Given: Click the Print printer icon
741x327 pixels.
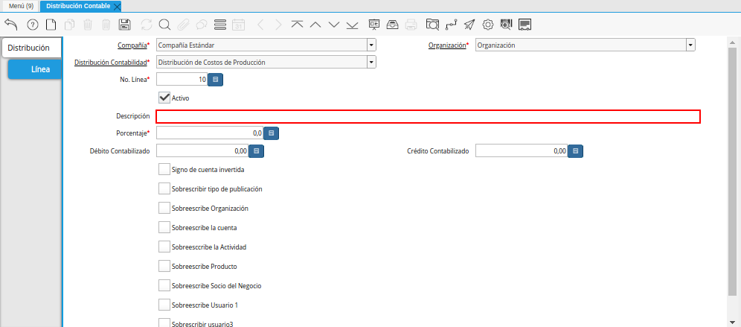Looking at the screenshot, I should point(411,25).
